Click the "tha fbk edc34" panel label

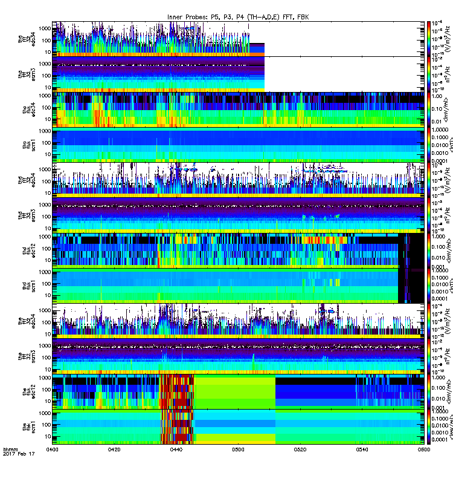coord(29,110)
